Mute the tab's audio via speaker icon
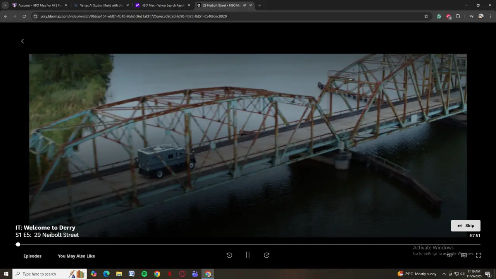 pyautogui.click(x=244, y=5)
